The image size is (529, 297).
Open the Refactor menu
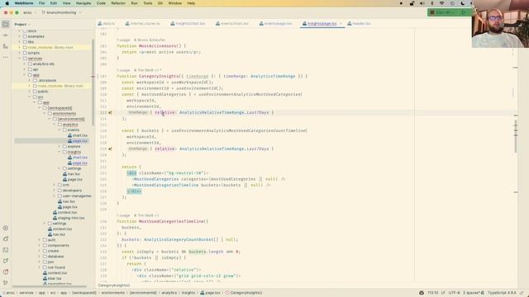click(118, 3)
